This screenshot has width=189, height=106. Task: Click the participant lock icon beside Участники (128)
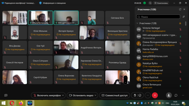(180, 23)
